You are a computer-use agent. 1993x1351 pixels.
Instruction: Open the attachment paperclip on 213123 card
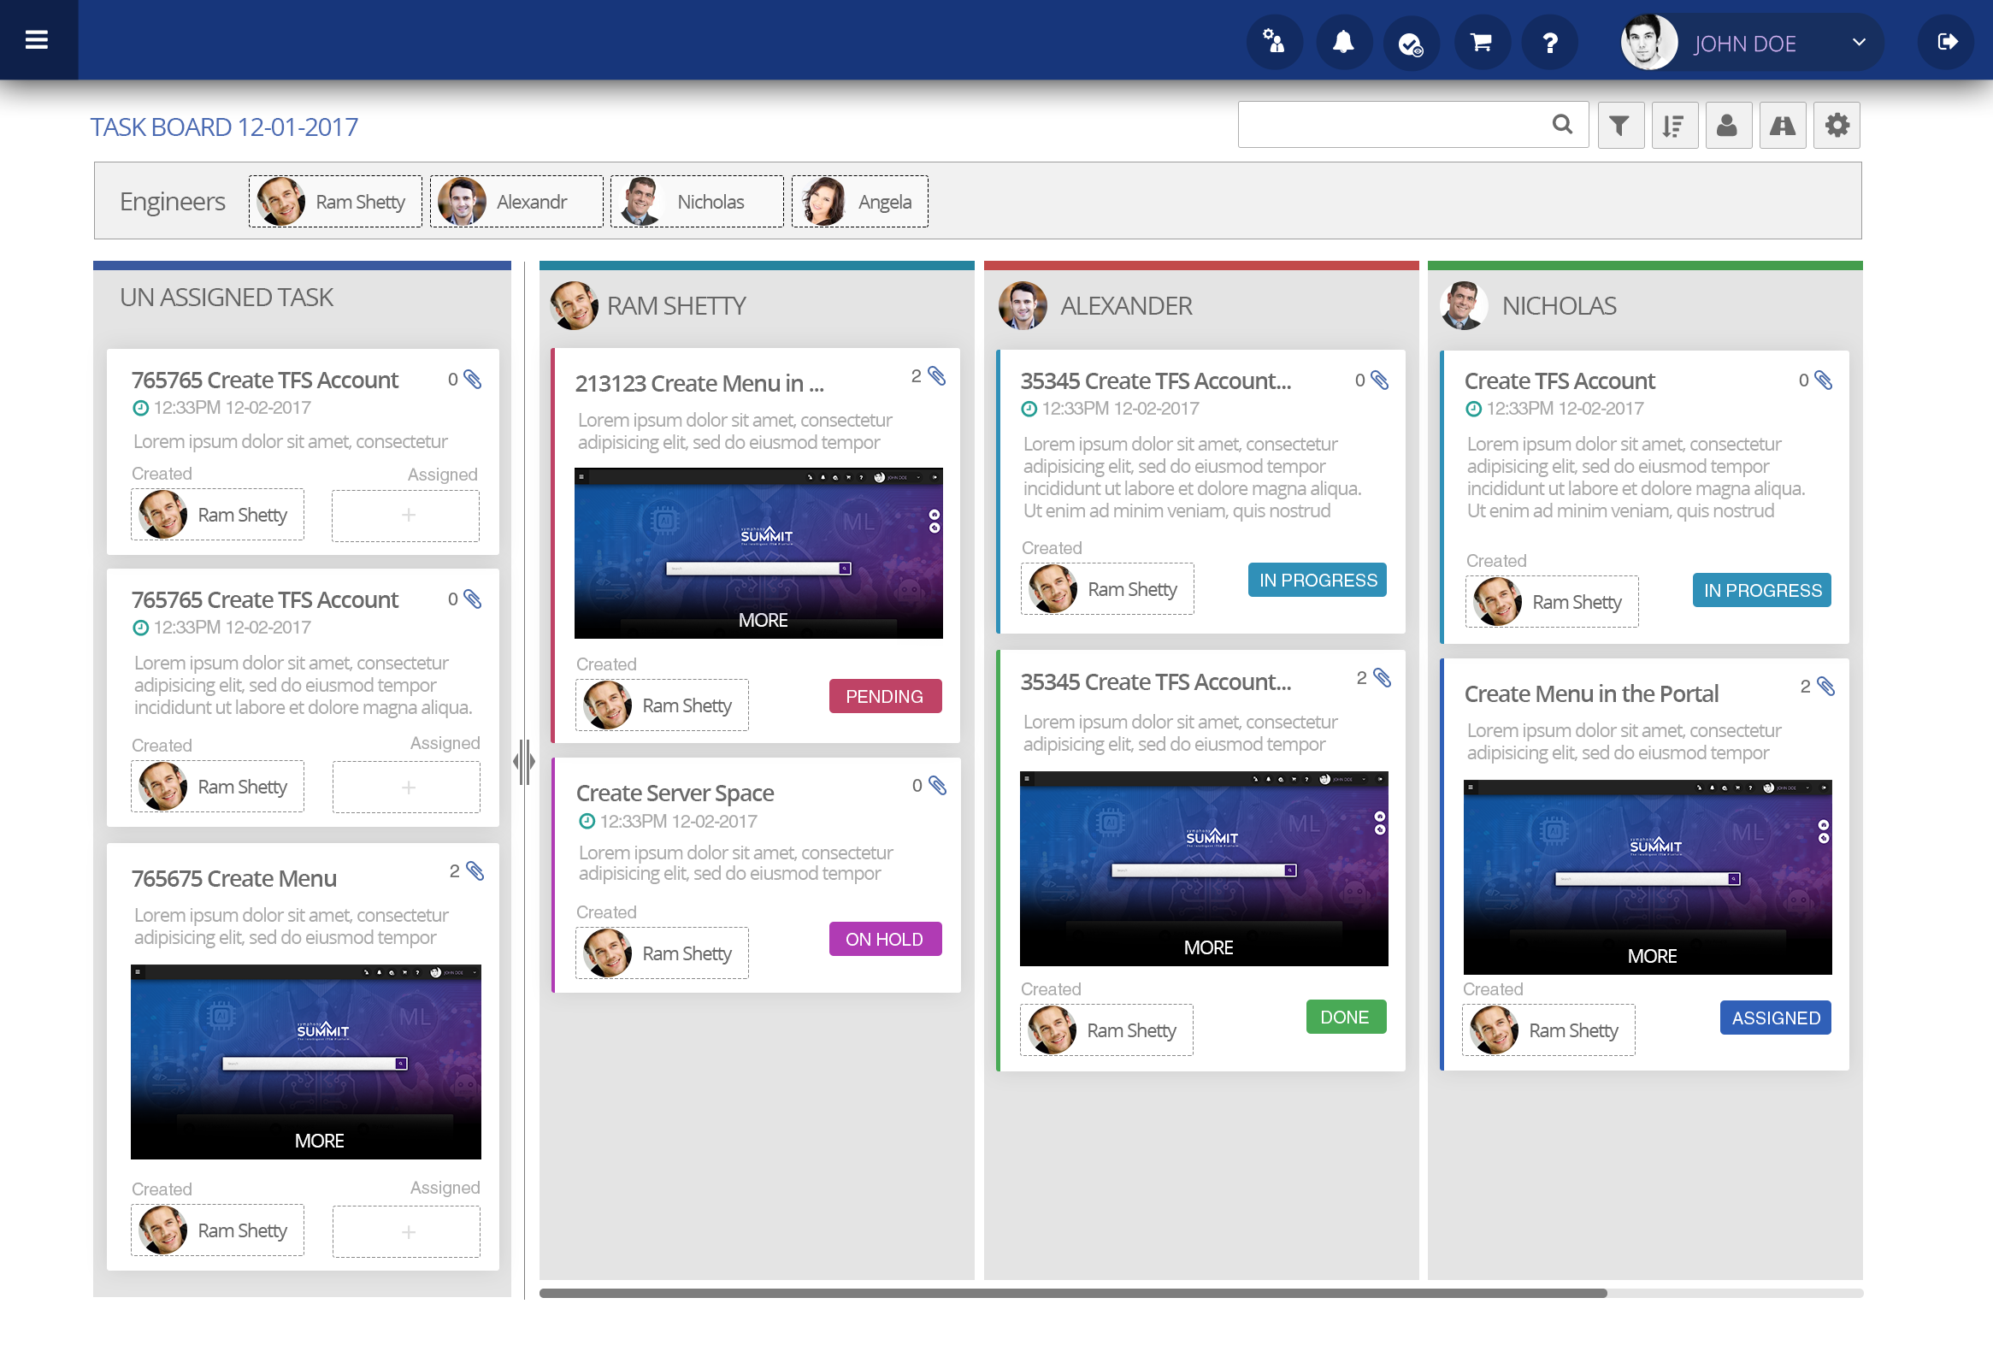[x=937, y=375]
